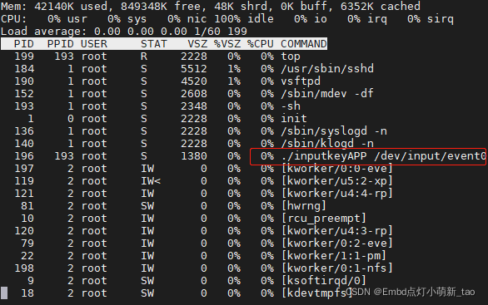Click the 'IW<' state of PID 119

point(151,181)
